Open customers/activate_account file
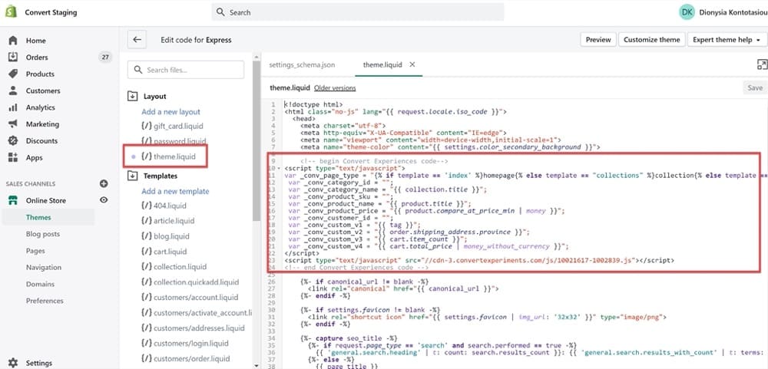 [197, 313]
